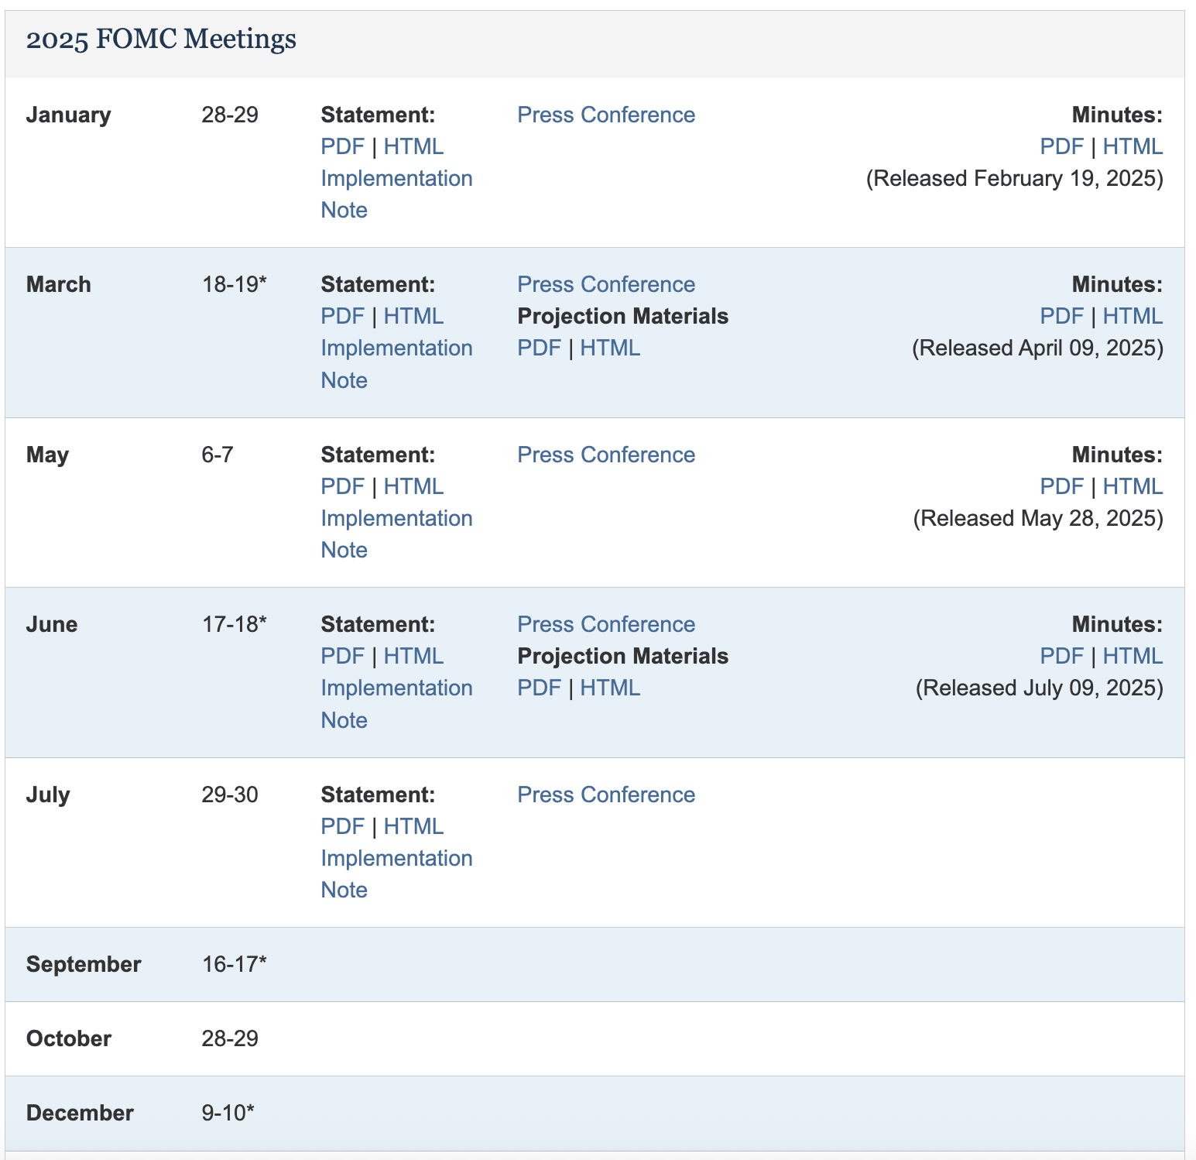Open July statement HTML link
1196x1160 pixels.
413,826
